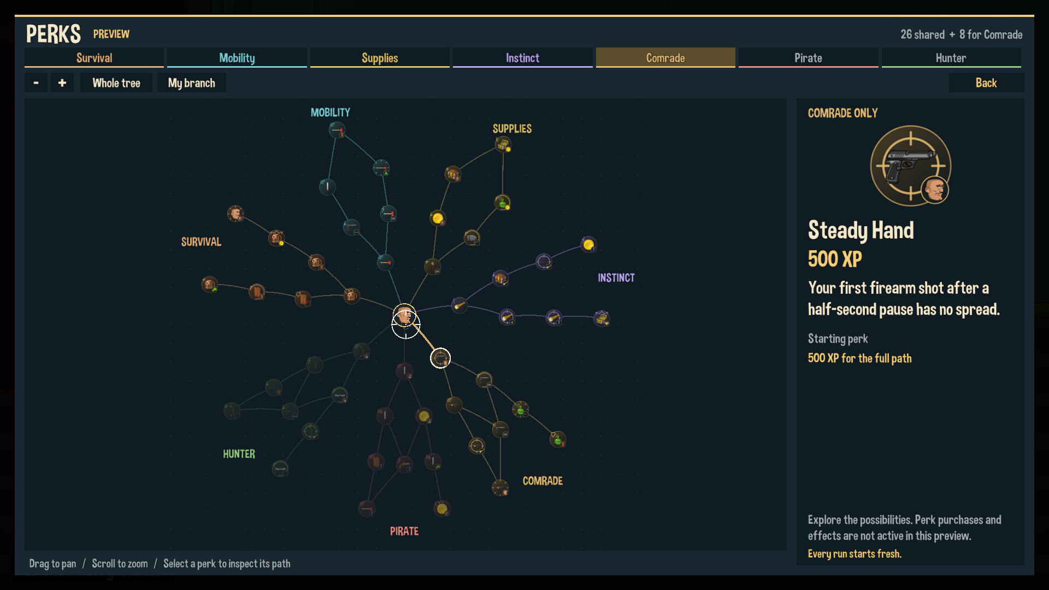Choose the green crosshair bow node in Hunter
This screenshot has width=1049, height=590.
pyautogui.click(x=310, y=431)
